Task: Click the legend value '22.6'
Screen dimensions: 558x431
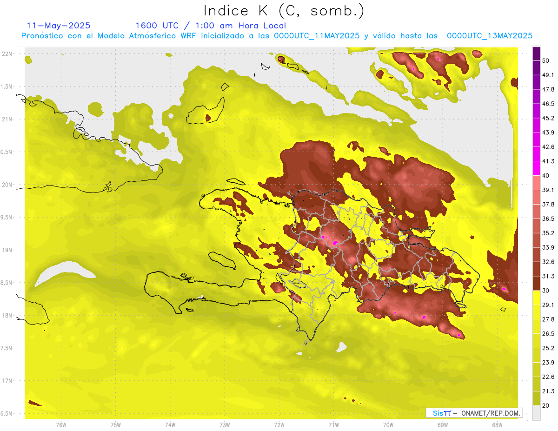Action: click(x=548, y=377)
